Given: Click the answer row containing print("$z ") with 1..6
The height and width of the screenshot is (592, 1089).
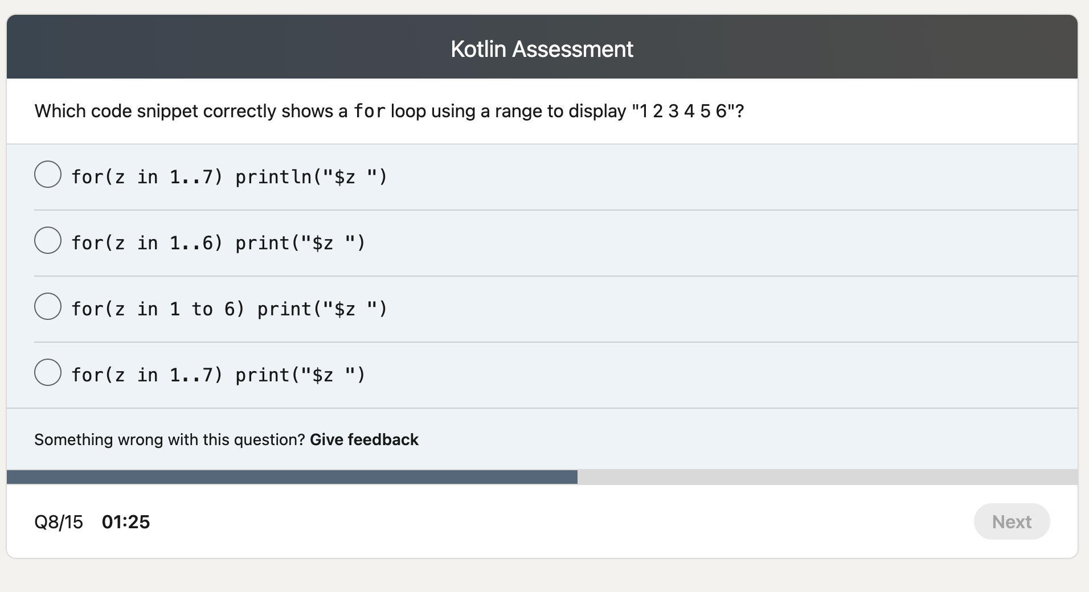Looking at the screenshot, I should [216, 242].
